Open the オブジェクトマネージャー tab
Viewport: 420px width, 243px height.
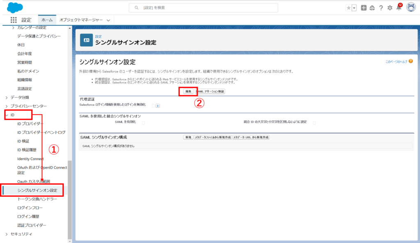[x=81, y=20]
